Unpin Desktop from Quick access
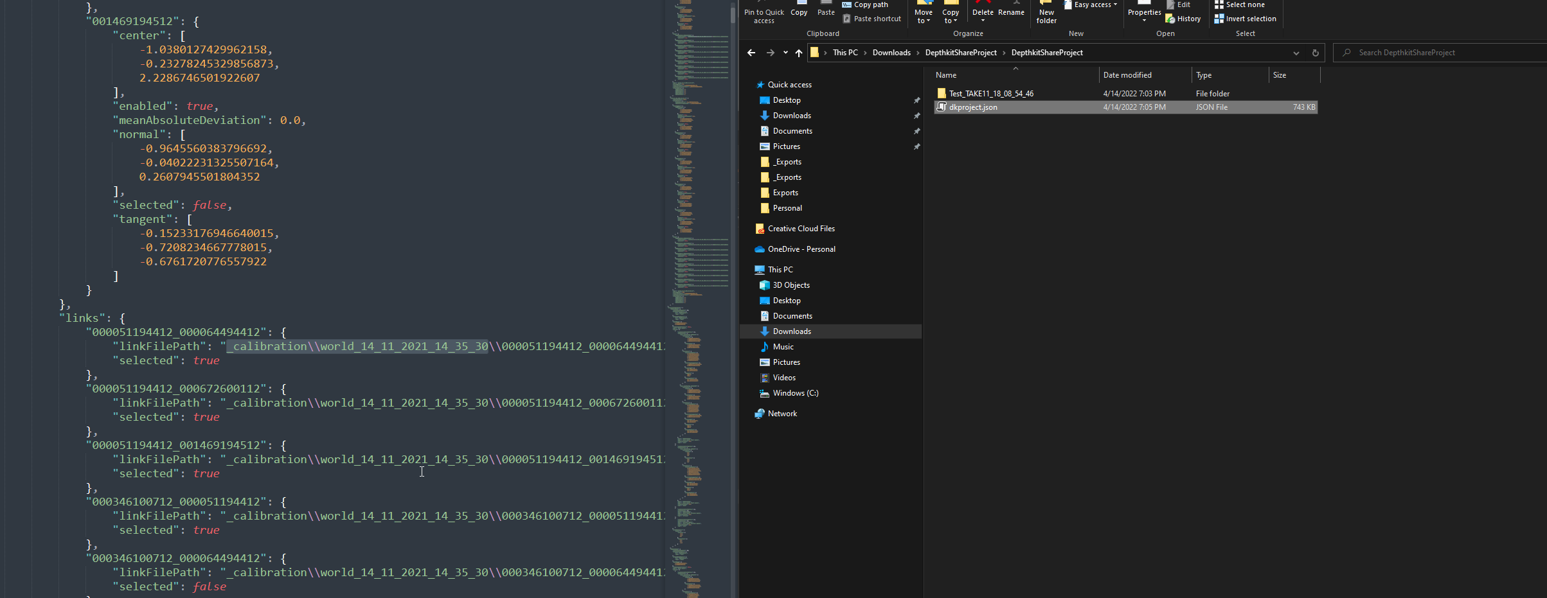Image resolution: width=1547 pixels, height=598 pixels. click(917, 100)
